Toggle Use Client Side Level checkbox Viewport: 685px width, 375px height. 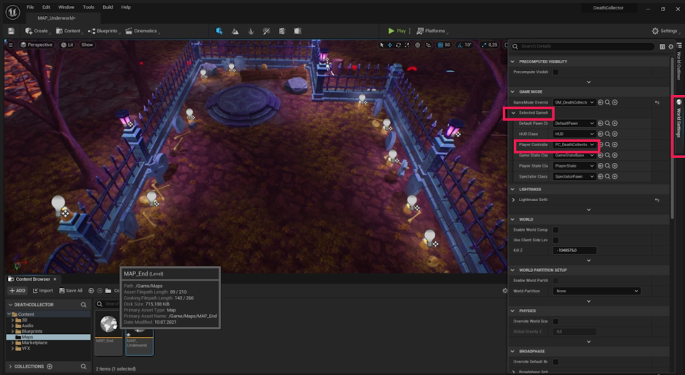[x=555, y=240]
